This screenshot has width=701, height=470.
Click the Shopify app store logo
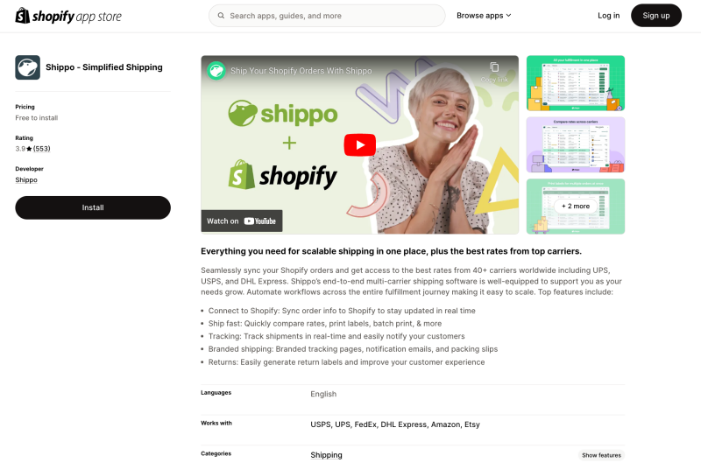[x=68, y=16]
